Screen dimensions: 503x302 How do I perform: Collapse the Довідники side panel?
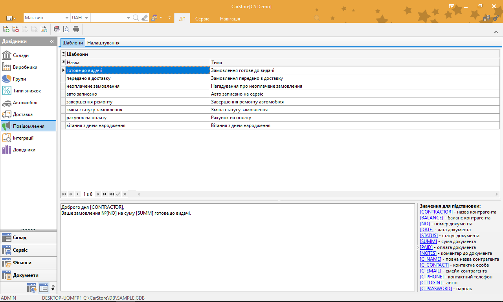click(52, 41)
